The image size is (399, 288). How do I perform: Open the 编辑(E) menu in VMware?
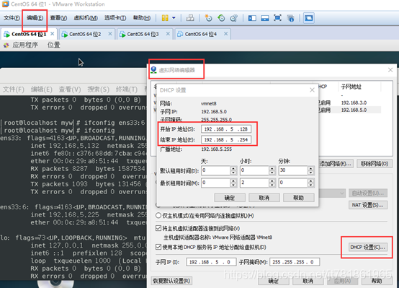35,18
